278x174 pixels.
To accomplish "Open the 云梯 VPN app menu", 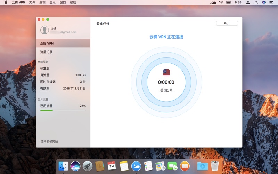I will click(x=18, y=2).
